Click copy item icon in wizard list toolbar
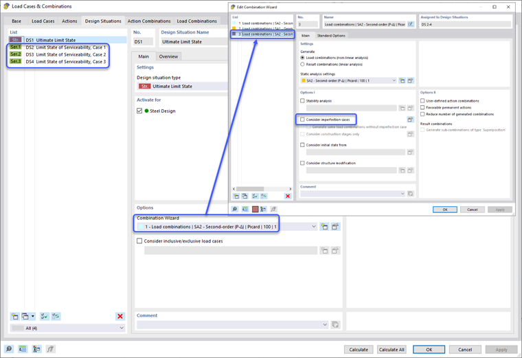Viewport: 522px width, 358px height. click(x=245, y=196)
